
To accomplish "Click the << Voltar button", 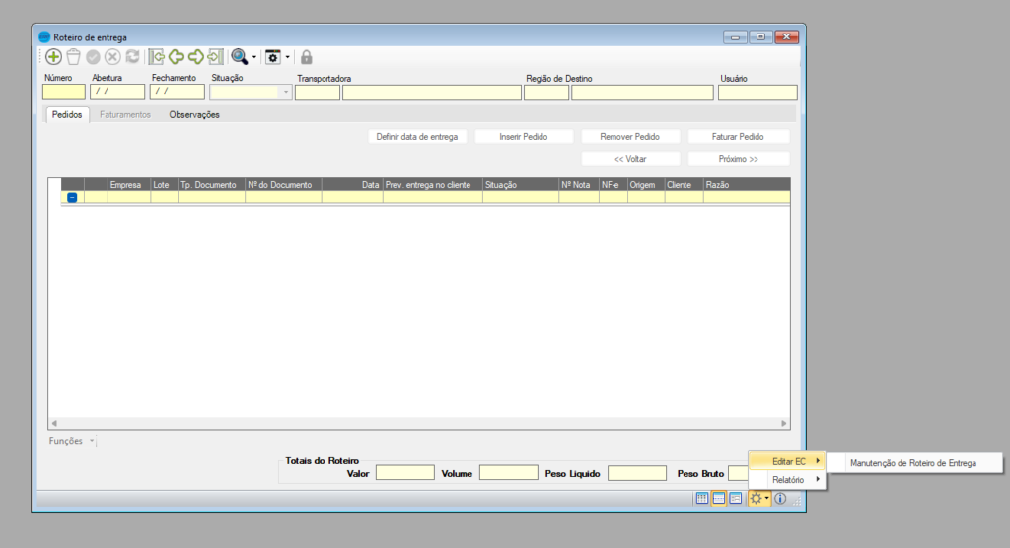I will [x=630, y=159].
